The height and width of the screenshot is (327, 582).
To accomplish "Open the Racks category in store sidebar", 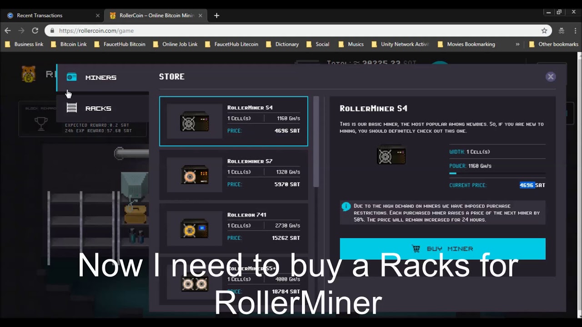I will pyautogui.click(x=103, y=108).
